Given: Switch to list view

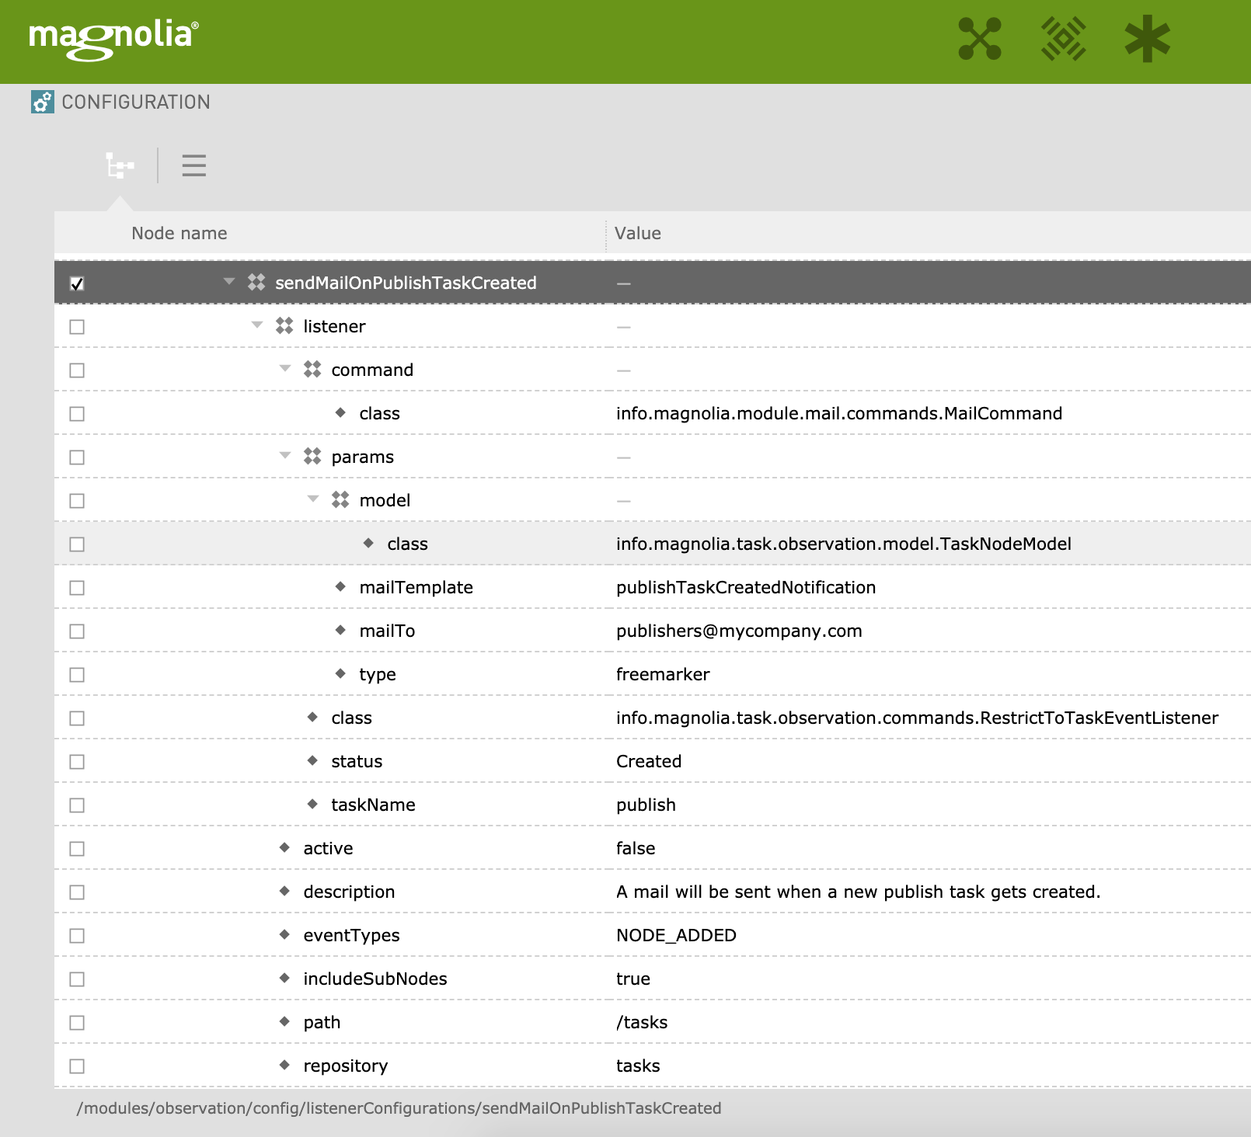Looking at the screenshot, I should tap(193, 166).
